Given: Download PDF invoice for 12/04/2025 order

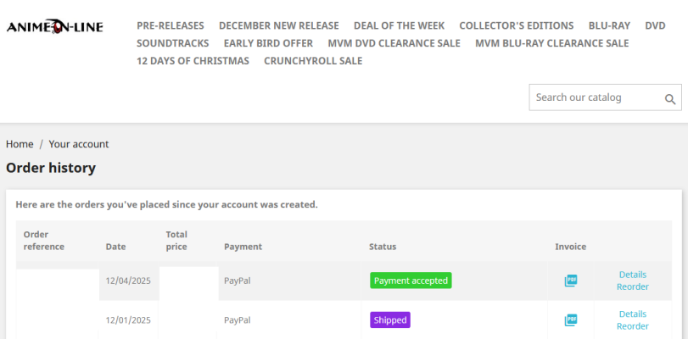Looking at the screenshot, I should (571, 281).
